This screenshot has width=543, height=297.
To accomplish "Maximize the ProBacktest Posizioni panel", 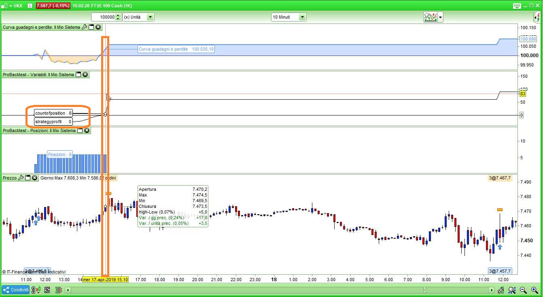I will pyautogui.click(x=80, y=130).
